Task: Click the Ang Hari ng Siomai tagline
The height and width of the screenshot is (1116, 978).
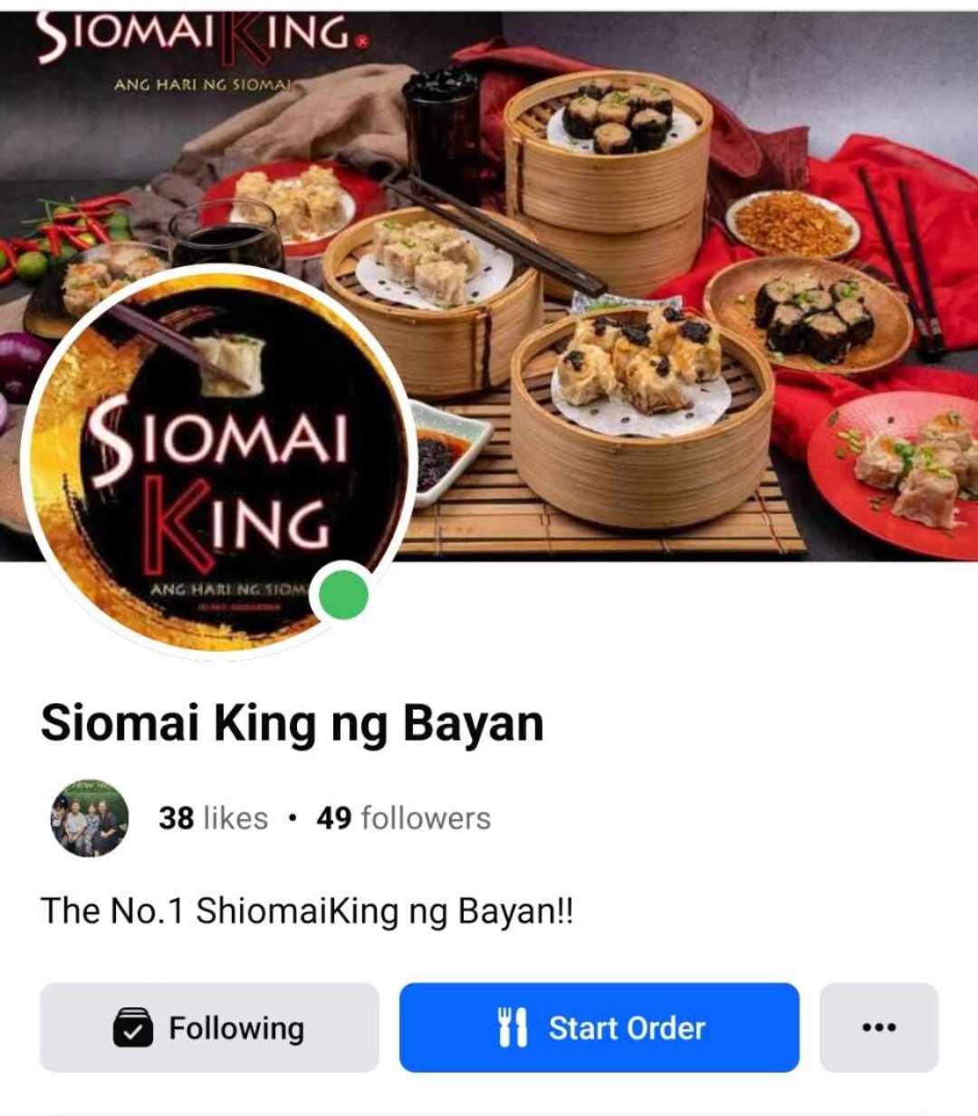Action: point(201,86)
